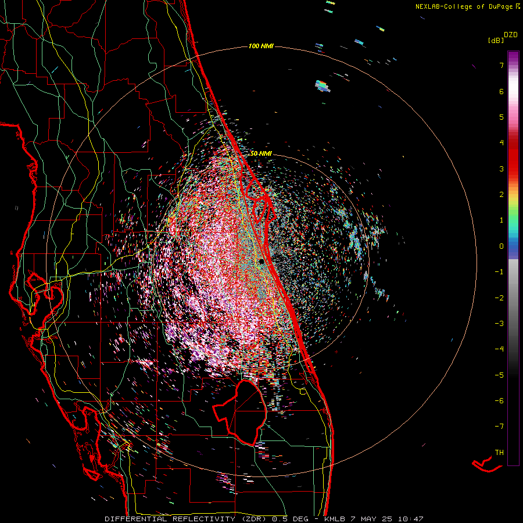Click the positive 6 value on the scale

(x=501, y=91)
